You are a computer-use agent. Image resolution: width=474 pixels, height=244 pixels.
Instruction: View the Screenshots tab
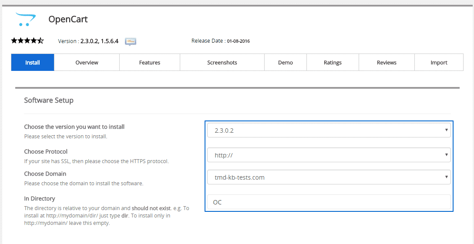[222, 63]
